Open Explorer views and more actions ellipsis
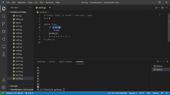Viewport: 170px width, 95px height. (30, 8)
